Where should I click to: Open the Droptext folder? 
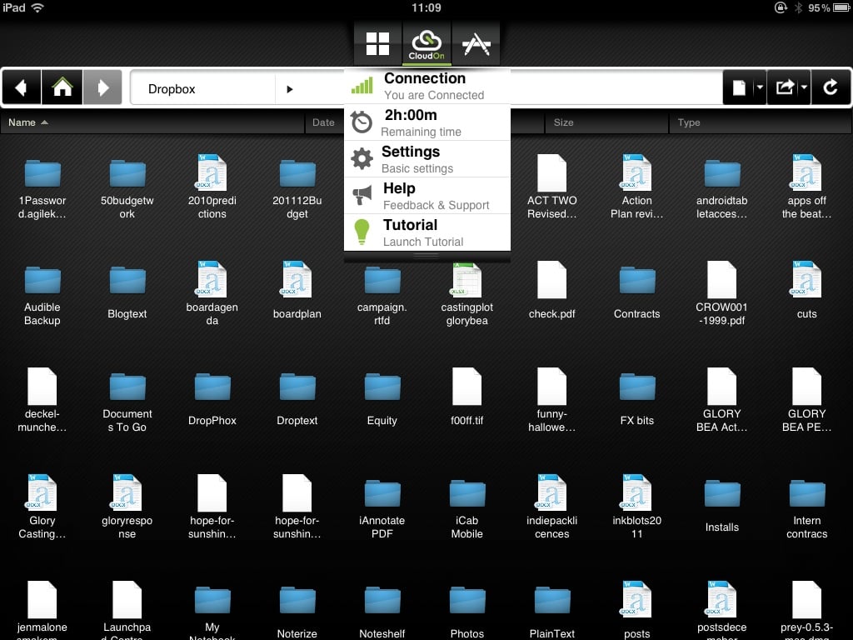pyautogui.click(x=297, y=401)
